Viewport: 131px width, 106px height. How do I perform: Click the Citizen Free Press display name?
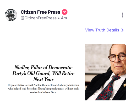click(40, 12)
